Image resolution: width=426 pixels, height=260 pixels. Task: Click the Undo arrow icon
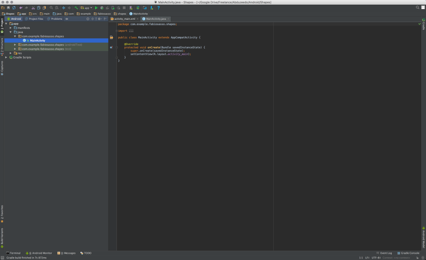coord(21,8)
